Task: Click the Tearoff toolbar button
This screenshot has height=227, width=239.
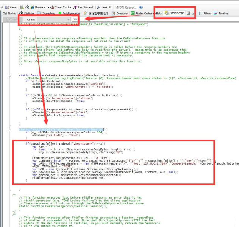Action: 104,7
